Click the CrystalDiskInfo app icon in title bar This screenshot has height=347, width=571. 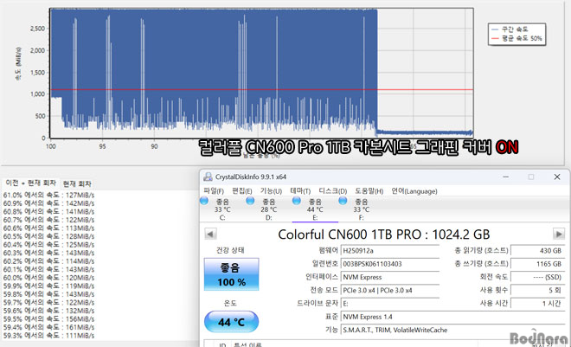[x=208, y=177]
